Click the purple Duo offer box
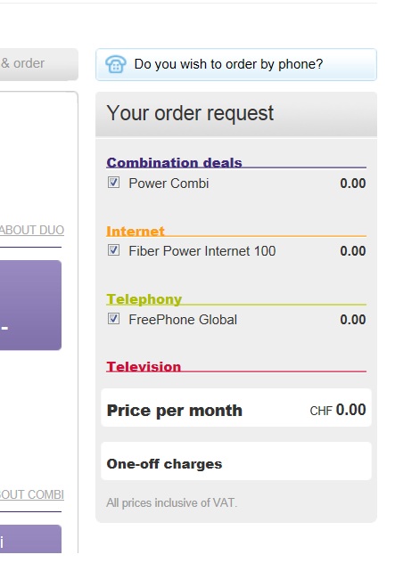Screen dimensions: 395x571 [30, 306]
